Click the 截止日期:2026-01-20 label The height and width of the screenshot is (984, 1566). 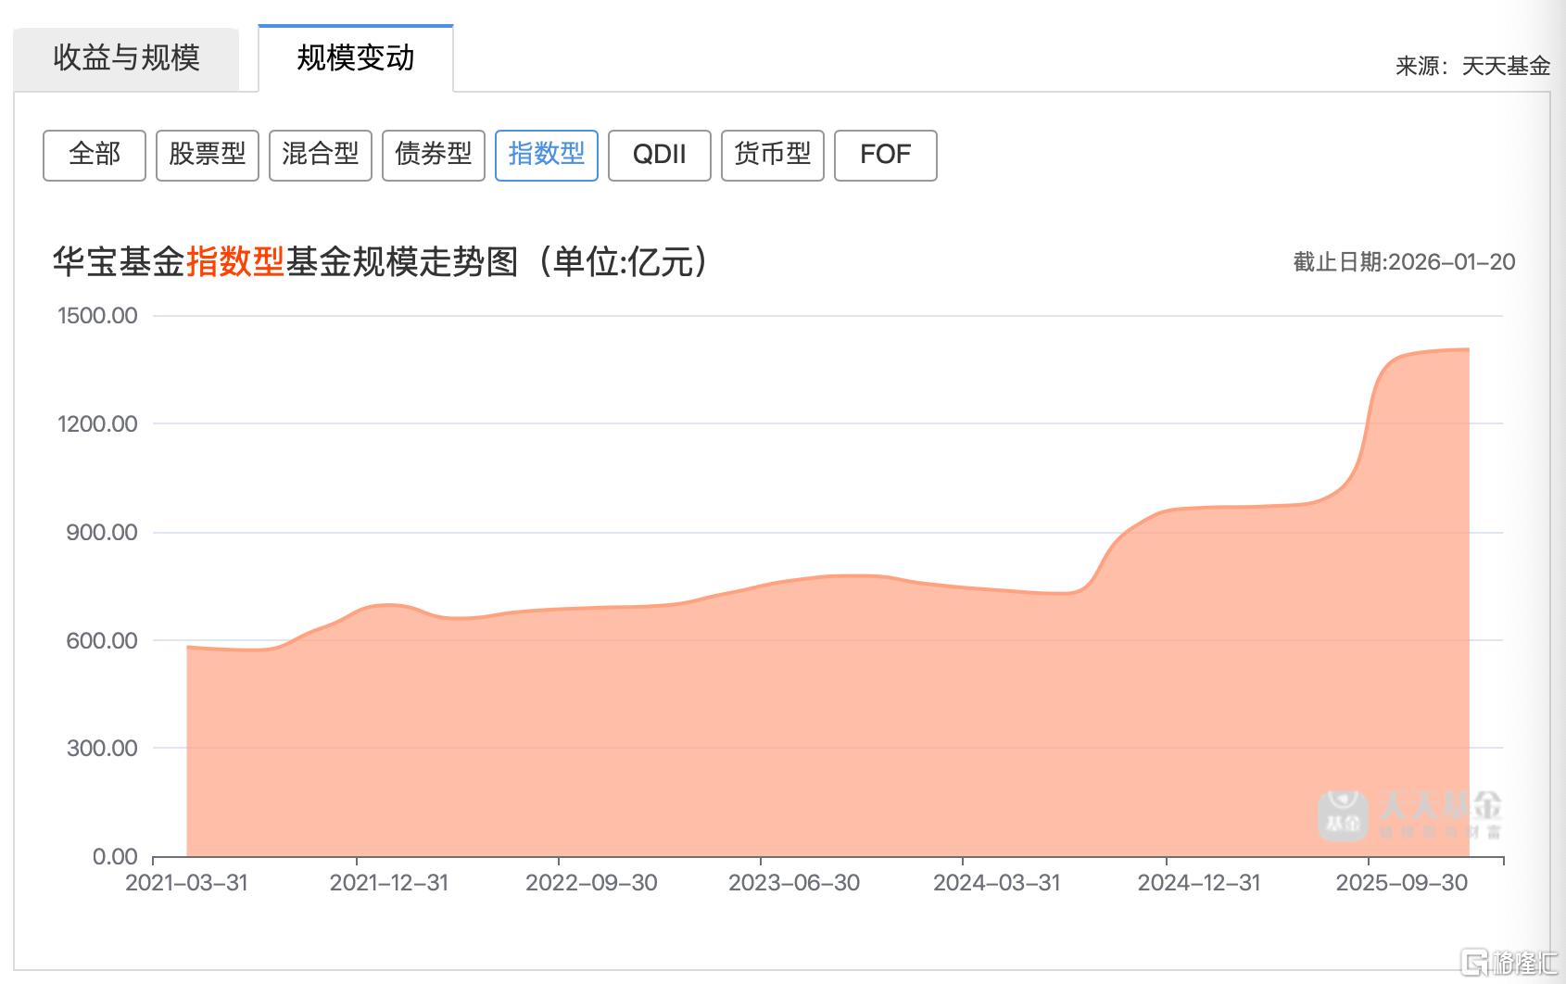click(1405, 262)
